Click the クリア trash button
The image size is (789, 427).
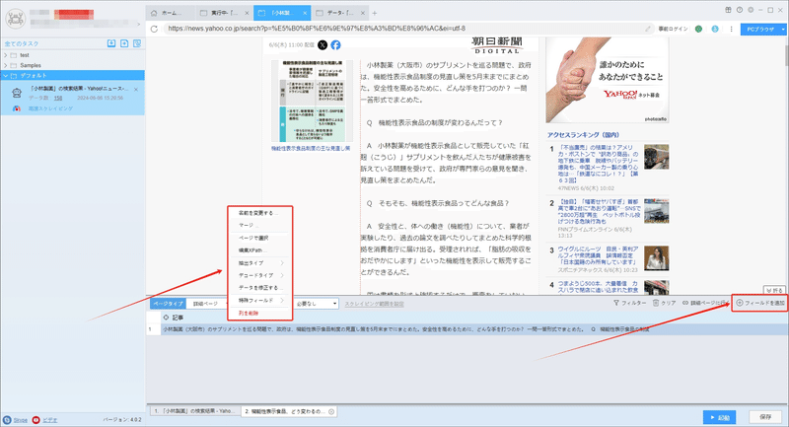tap(664, 304)
